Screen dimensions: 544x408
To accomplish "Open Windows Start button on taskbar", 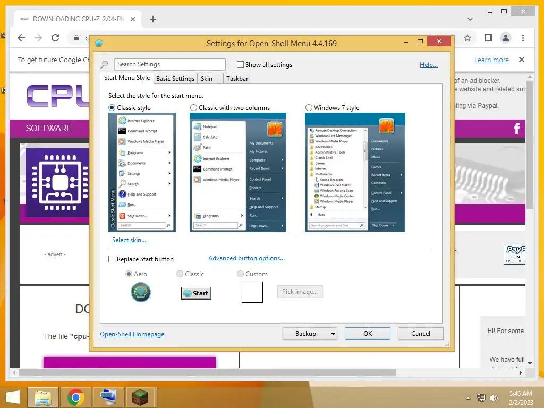I will click(x=13, y=397).
